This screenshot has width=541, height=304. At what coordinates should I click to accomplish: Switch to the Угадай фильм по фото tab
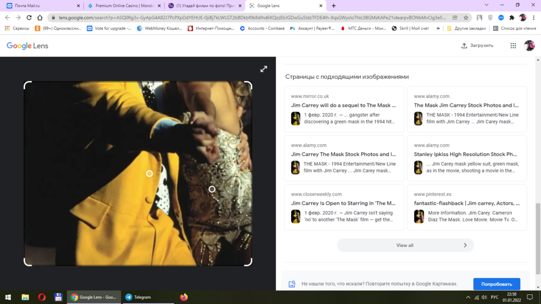point(205,5)
